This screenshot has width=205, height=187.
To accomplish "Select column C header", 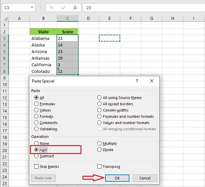I will pyautogui.click(x=68, y=18).
